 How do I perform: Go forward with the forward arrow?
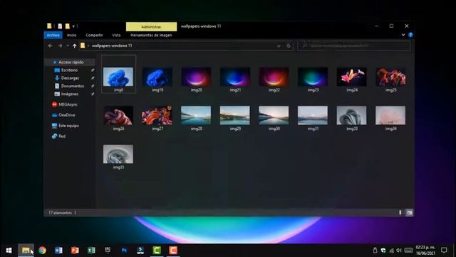click(x=60, y=46)
